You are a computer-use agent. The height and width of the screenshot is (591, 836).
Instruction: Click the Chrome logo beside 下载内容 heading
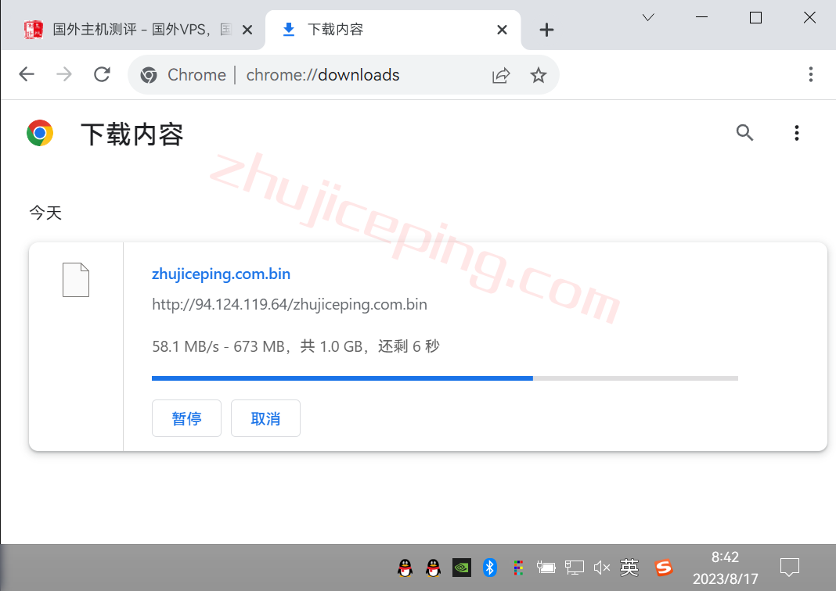pos(40,133)
